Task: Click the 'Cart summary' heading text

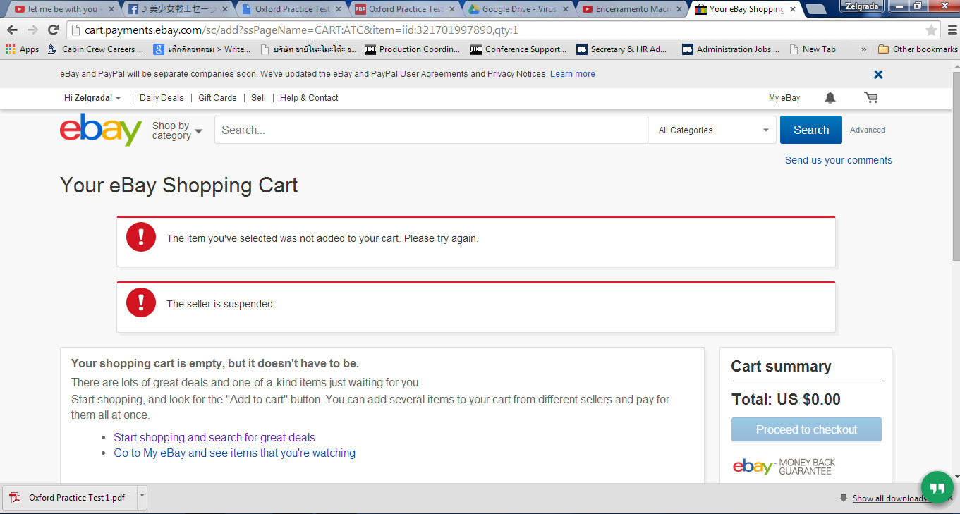Action: pos(781,366)
